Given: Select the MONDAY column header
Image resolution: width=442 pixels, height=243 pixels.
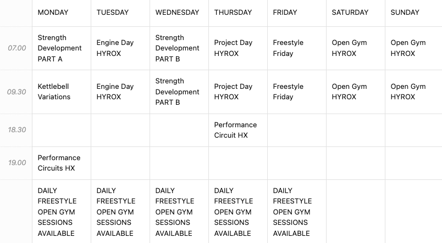Looking at the screenshot, I should click(x=53, y=13).
